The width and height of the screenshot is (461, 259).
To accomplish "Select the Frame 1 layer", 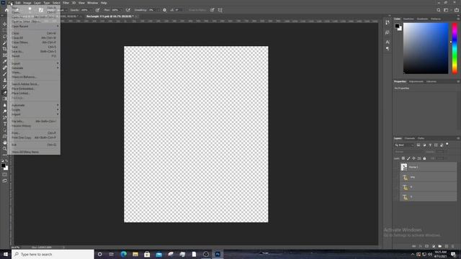I will [428, 167].
